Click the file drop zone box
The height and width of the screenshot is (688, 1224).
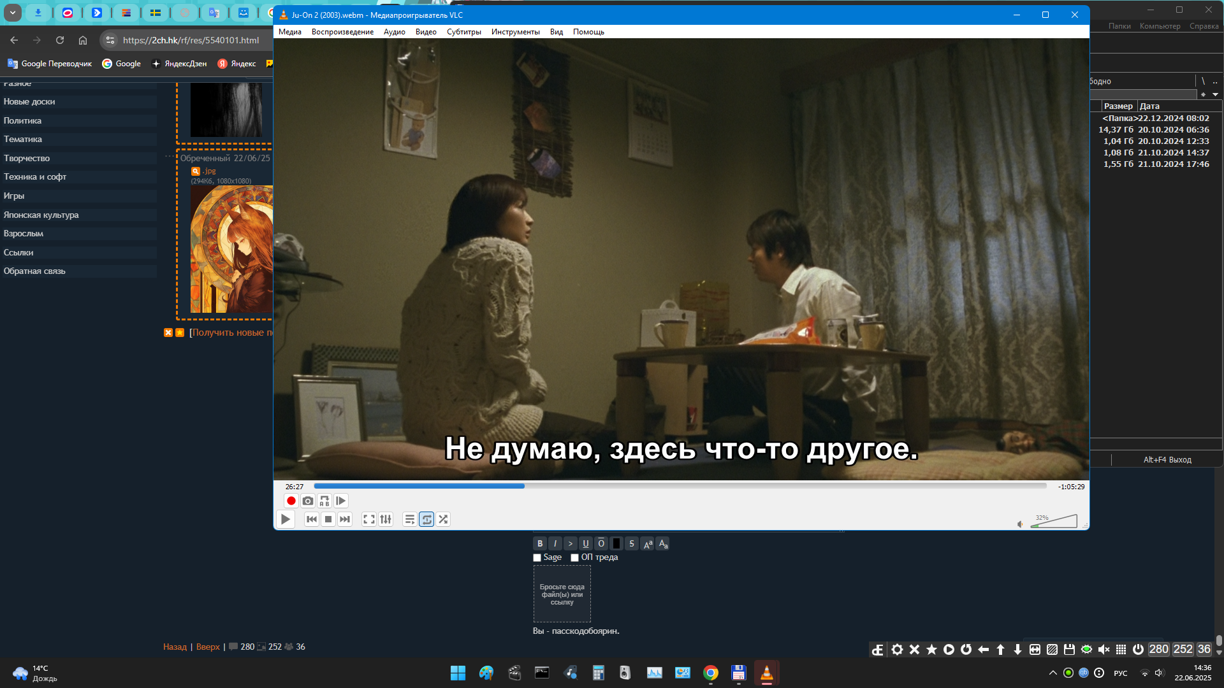(562, 594)
